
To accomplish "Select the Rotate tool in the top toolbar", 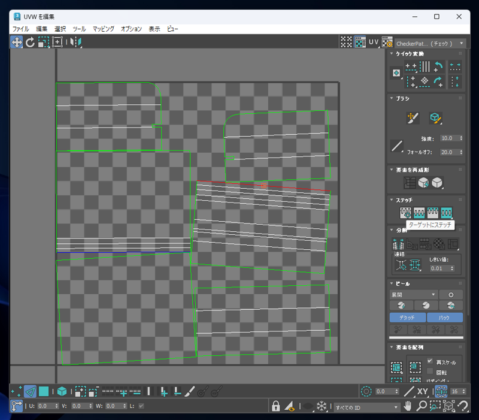I will coord(30,42).
